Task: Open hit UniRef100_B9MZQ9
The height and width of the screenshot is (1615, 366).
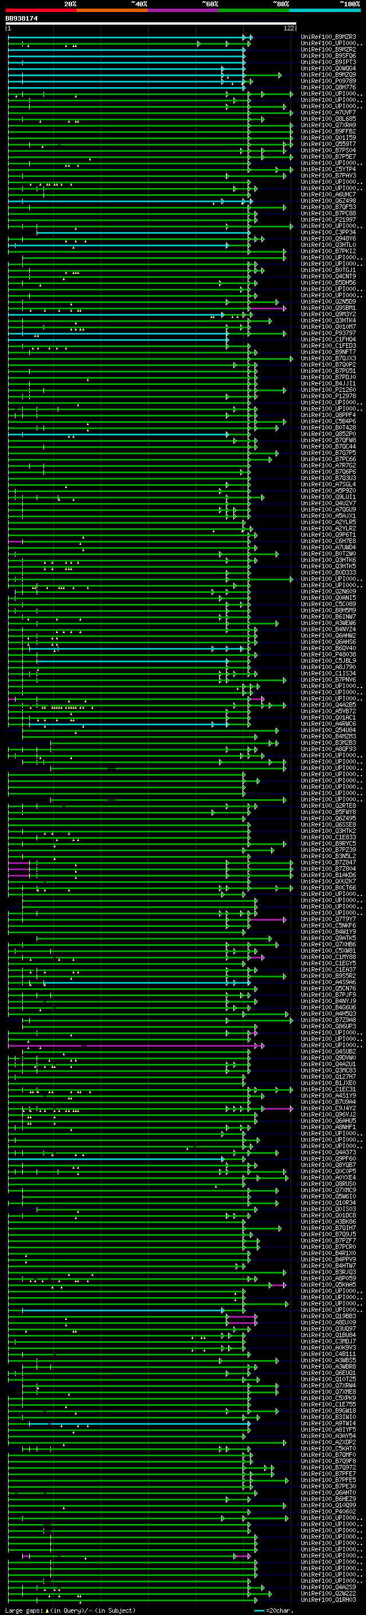Action: point(328,75)
